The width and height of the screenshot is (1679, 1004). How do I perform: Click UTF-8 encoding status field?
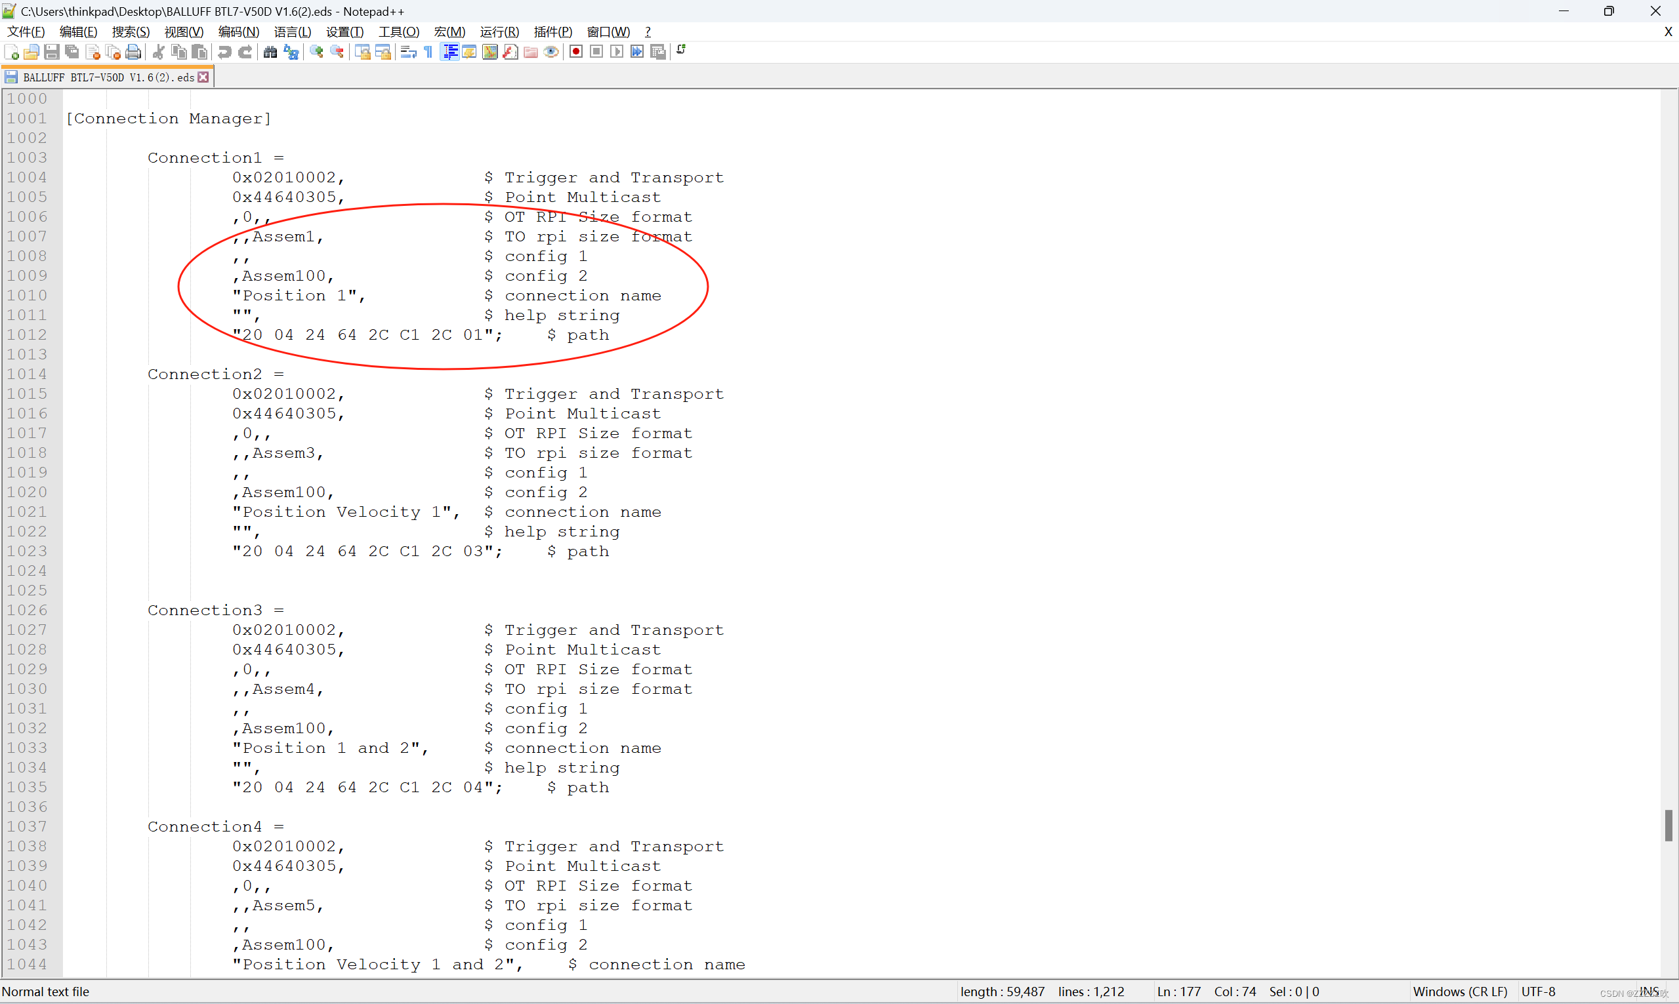[1538, 992]
